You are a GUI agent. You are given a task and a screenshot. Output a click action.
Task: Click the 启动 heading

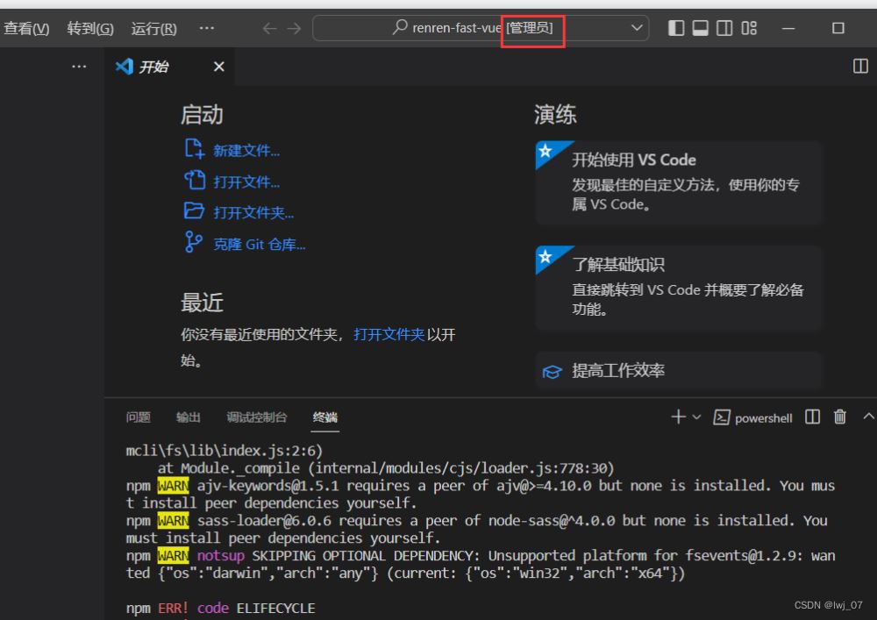click(x=202, y=115)
